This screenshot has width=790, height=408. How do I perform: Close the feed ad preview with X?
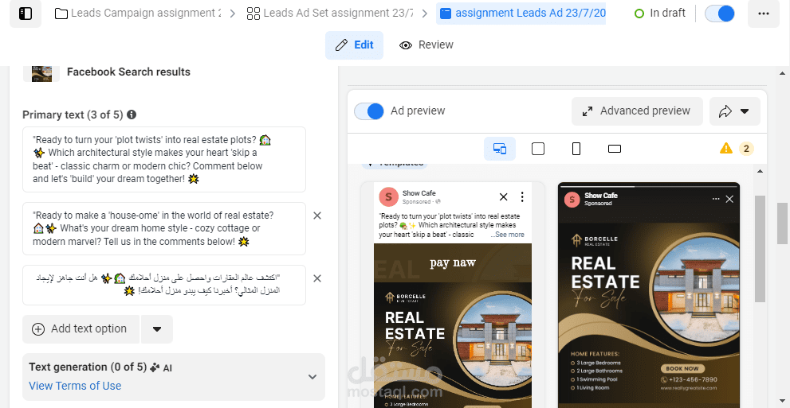503,196
